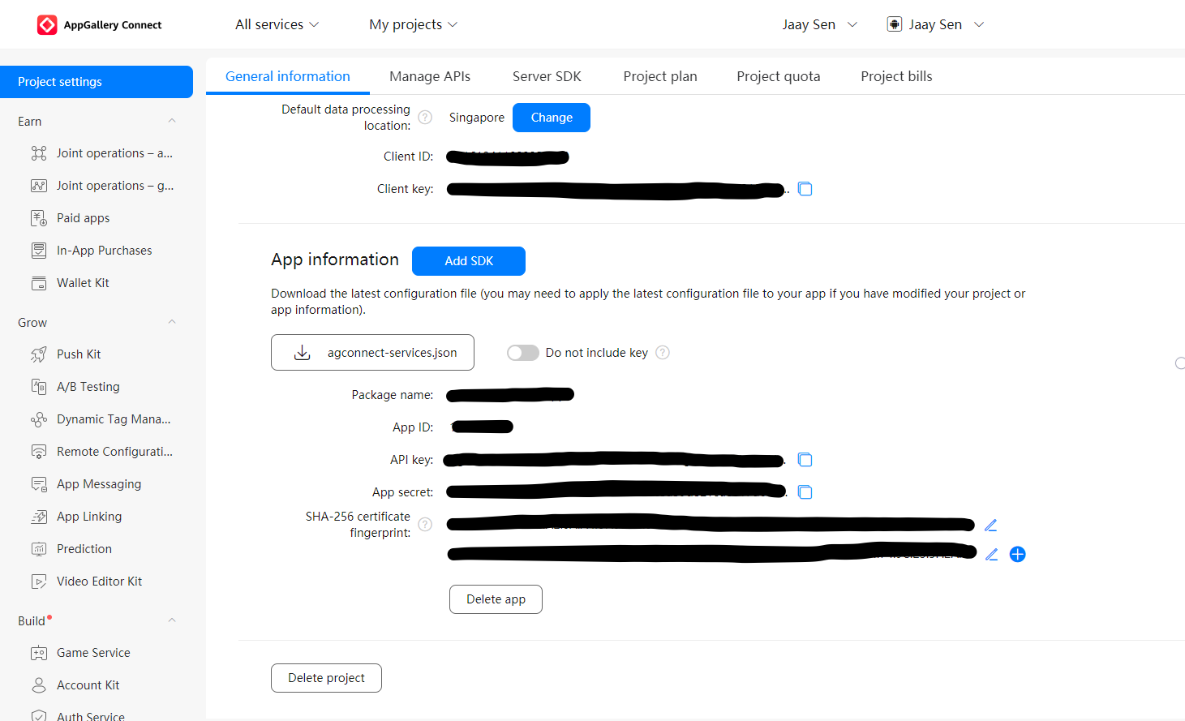This screenshot has width=1185, height=721.
Task: Click the Wallet Kit icon
Action: [38, 282]
